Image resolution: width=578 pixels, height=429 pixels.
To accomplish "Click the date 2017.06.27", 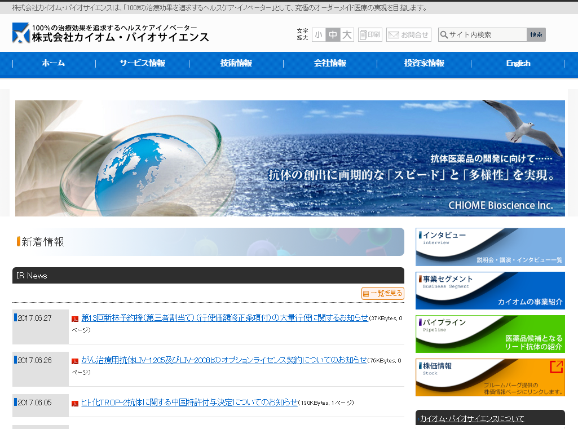I will coord(34,318).
